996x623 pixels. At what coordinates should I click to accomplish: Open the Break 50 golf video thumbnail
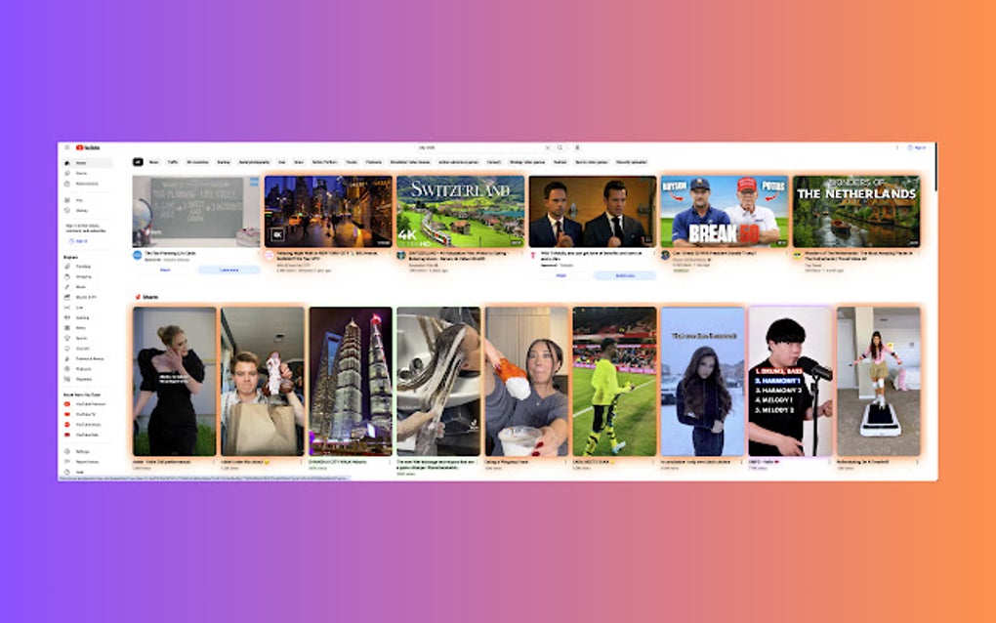coord(725,212)
